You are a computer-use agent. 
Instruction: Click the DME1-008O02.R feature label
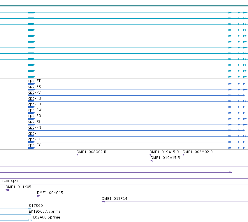(x=92, y=152)
